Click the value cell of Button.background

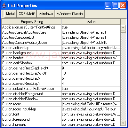coord(91,53)
